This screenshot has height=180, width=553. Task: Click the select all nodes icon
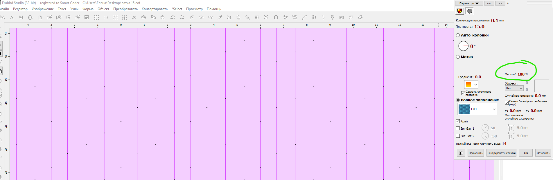point(96,17)
